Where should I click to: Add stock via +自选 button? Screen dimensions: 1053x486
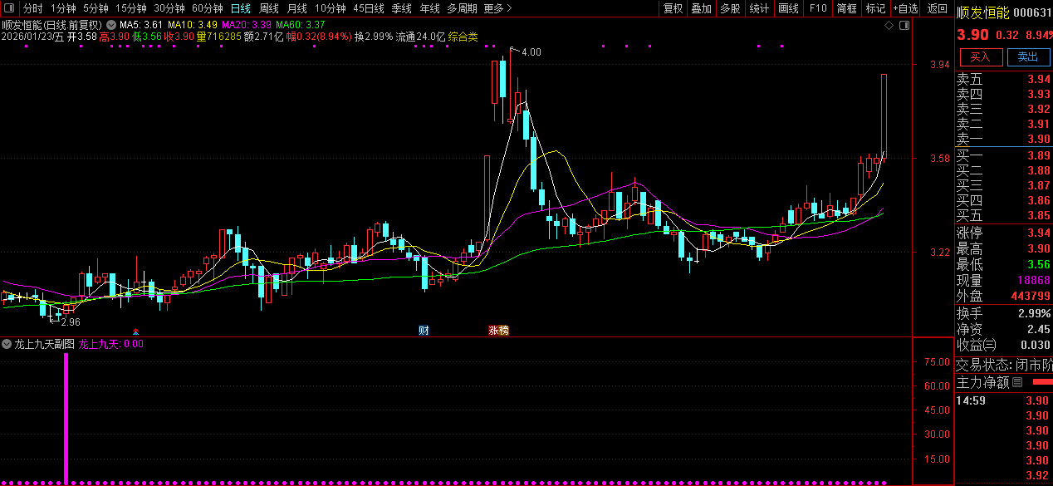[x=906, y=8]
